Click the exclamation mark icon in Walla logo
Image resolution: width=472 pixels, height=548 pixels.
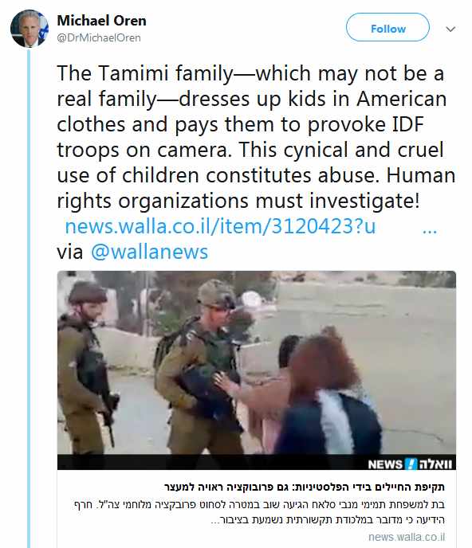coord(411,464)
